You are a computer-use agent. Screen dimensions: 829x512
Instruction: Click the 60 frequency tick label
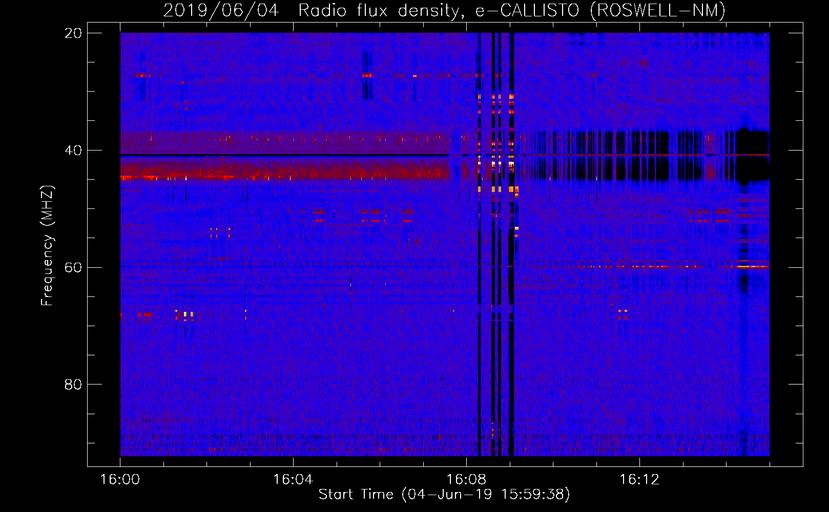coord(73,268)
